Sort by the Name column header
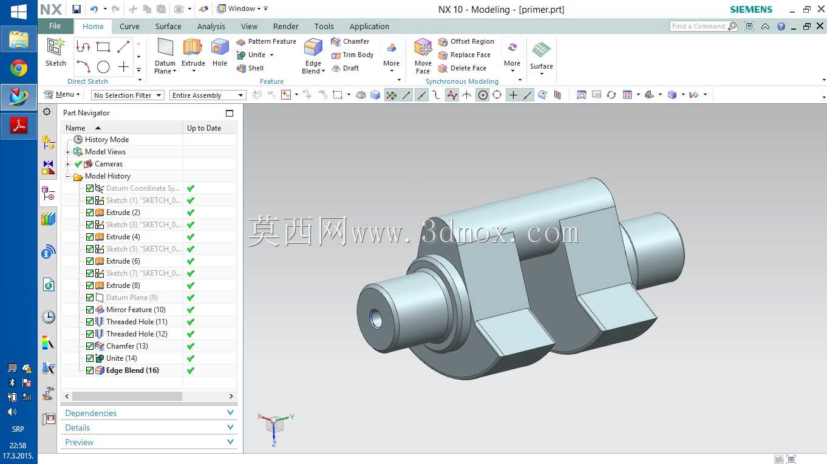The width and height of the screenshot is (827, 464). pos(122,128)
